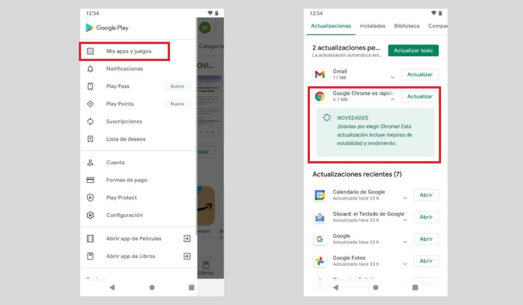Select the Configuración gear icon

click(x=91, y=215)
